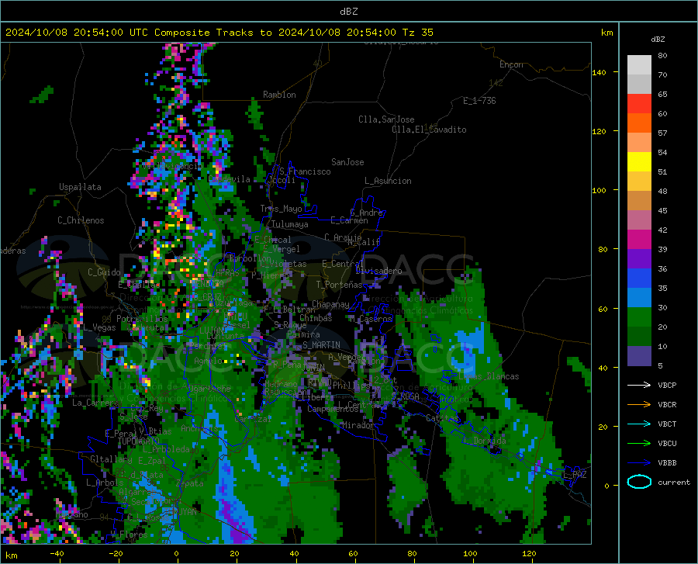The height and width of the screenshot is (564, 698).
Task: Click the blue VBBB arrow legend icon
Action: 639,462
